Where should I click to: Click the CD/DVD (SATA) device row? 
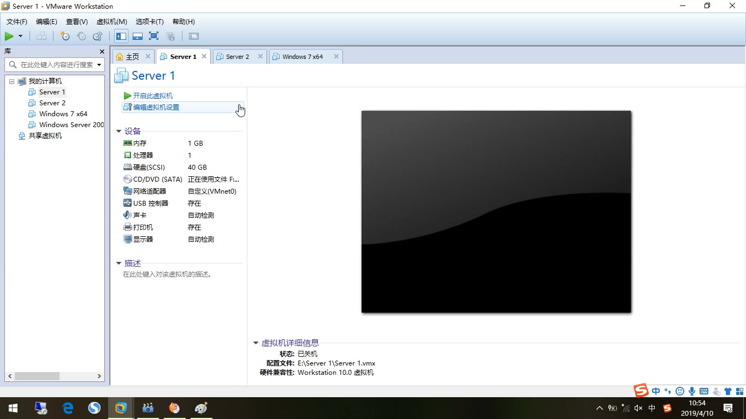pos(182,179)
